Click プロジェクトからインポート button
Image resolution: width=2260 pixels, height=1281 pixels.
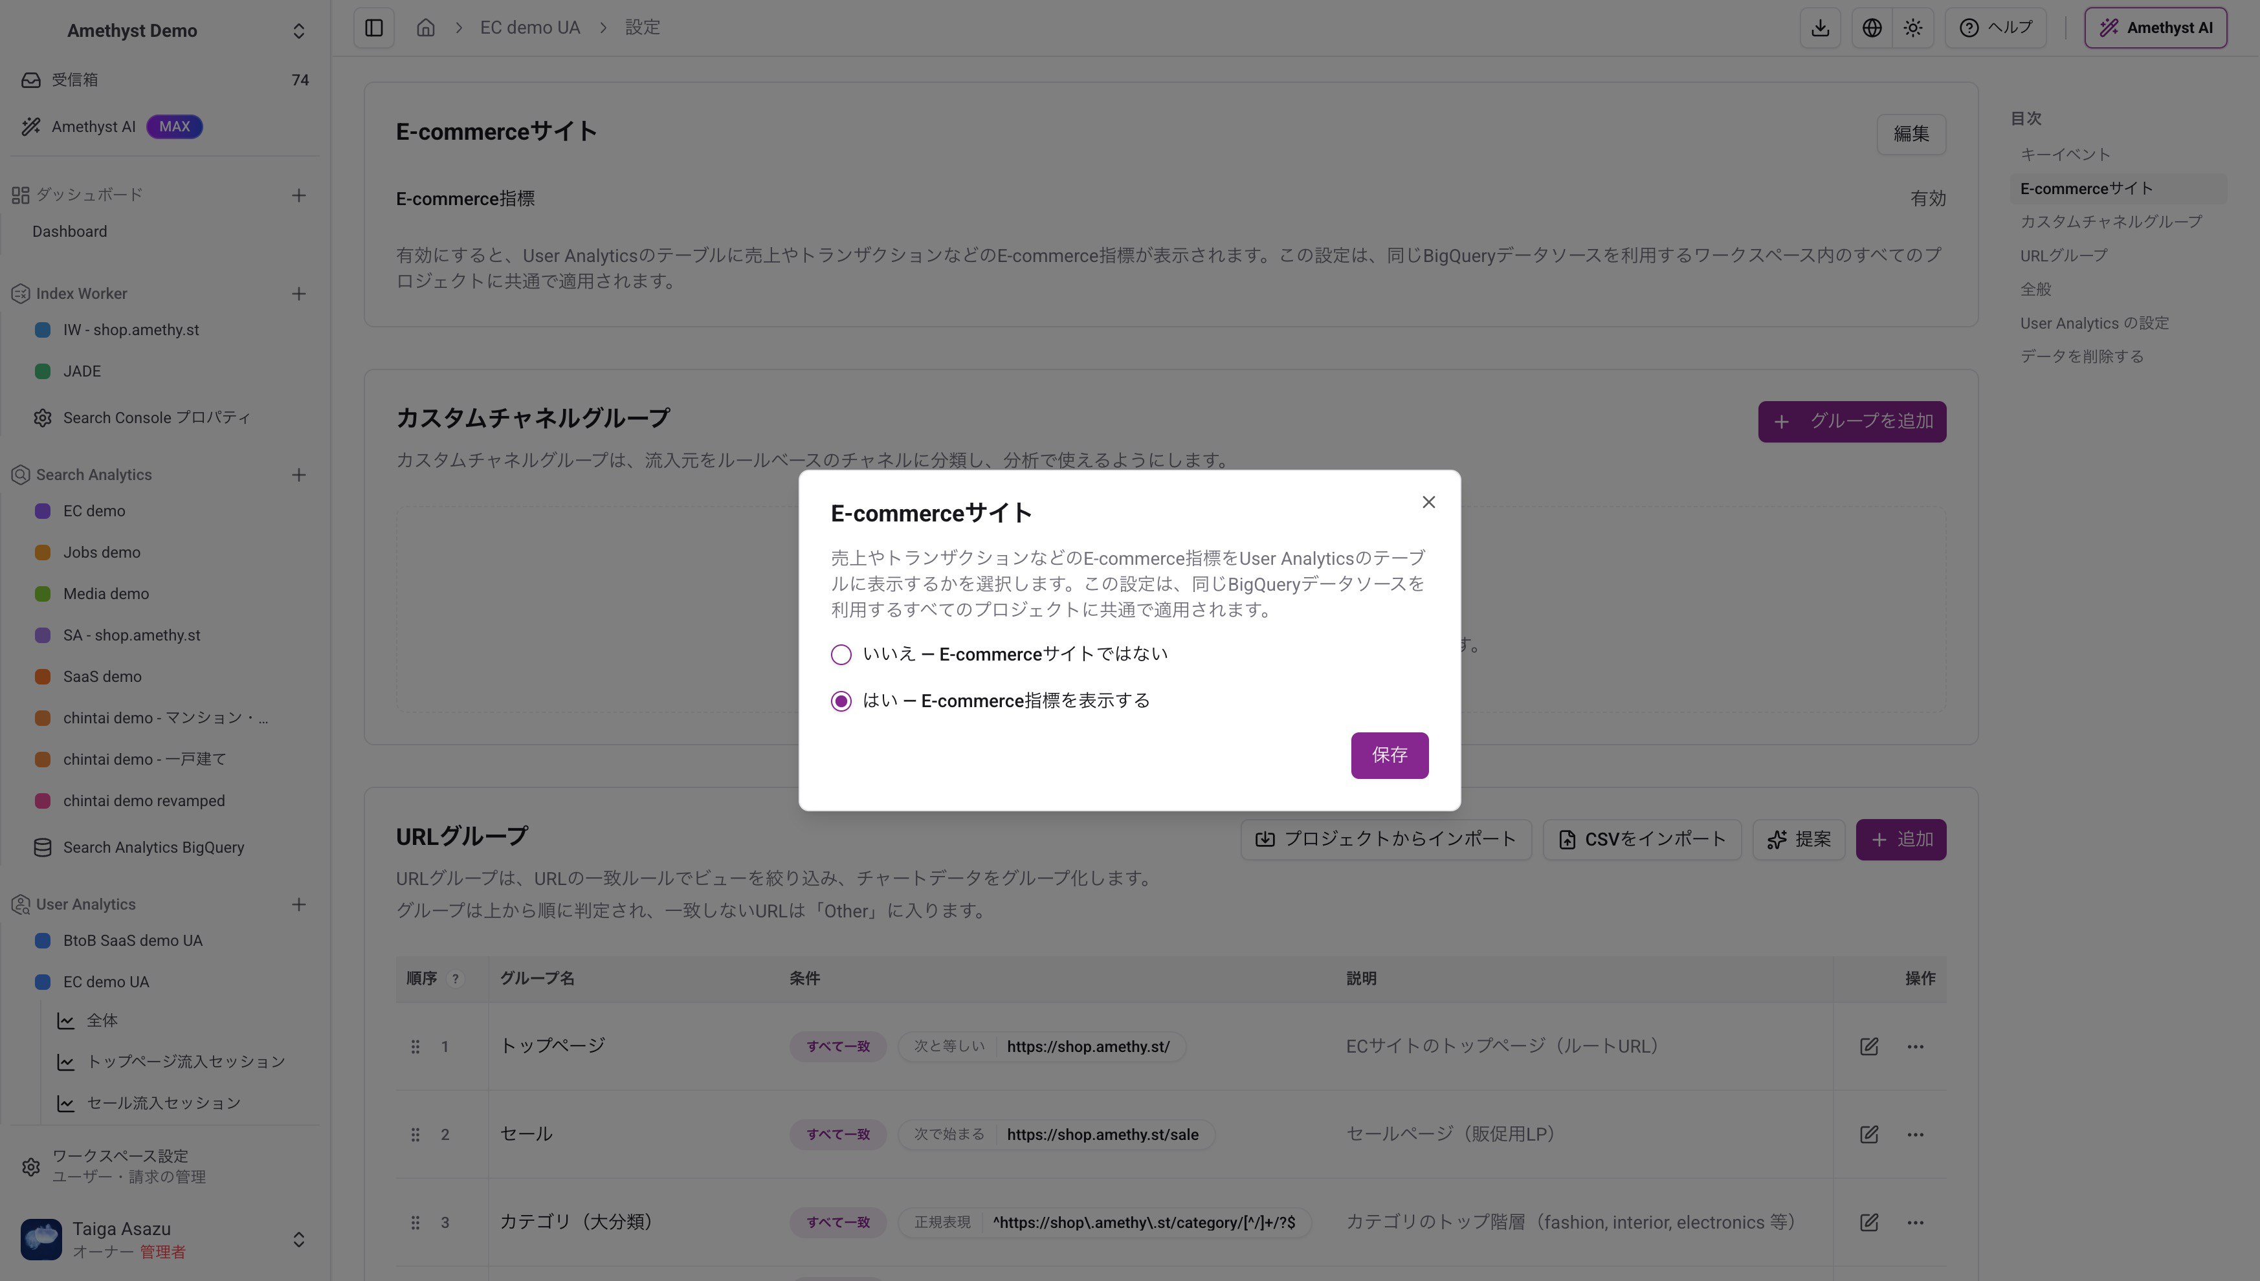click(1386, 839)
